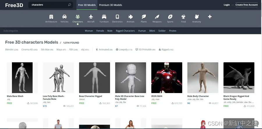The width and height of the screenshot is (262, 129).
Task: Open the Architecture category icon
Action: click(x=51, y=17)
